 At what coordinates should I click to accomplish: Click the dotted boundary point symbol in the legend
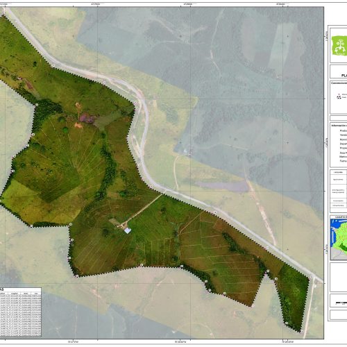(x=339, y=97)
